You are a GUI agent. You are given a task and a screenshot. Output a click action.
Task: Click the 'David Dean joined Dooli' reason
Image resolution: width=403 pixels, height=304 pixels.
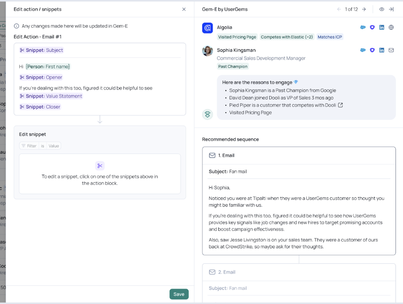point(281,98)
